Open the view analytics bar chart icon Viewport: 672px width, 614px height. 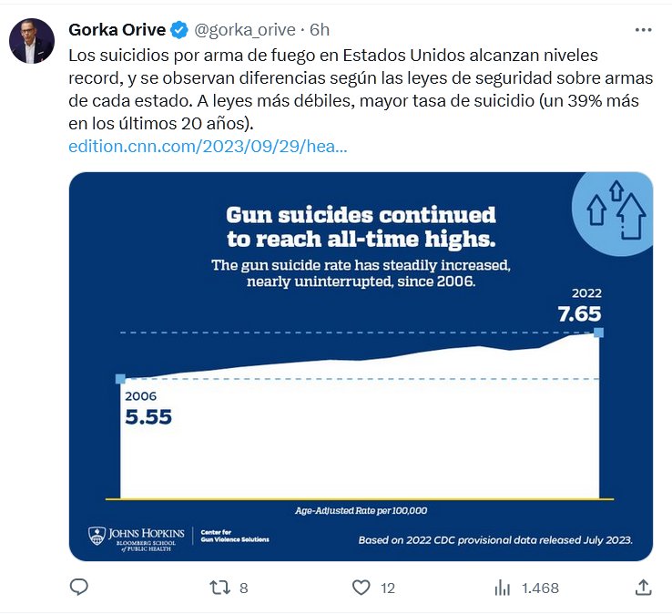point(502,588)
